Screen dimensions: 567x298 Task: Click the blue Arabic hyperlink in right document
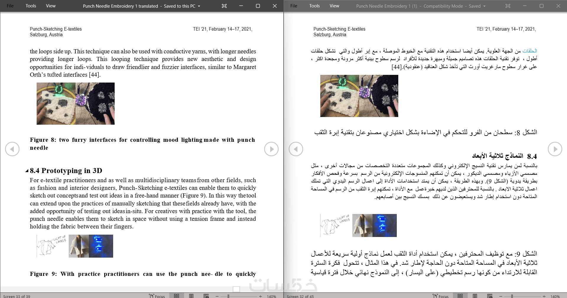530,51
